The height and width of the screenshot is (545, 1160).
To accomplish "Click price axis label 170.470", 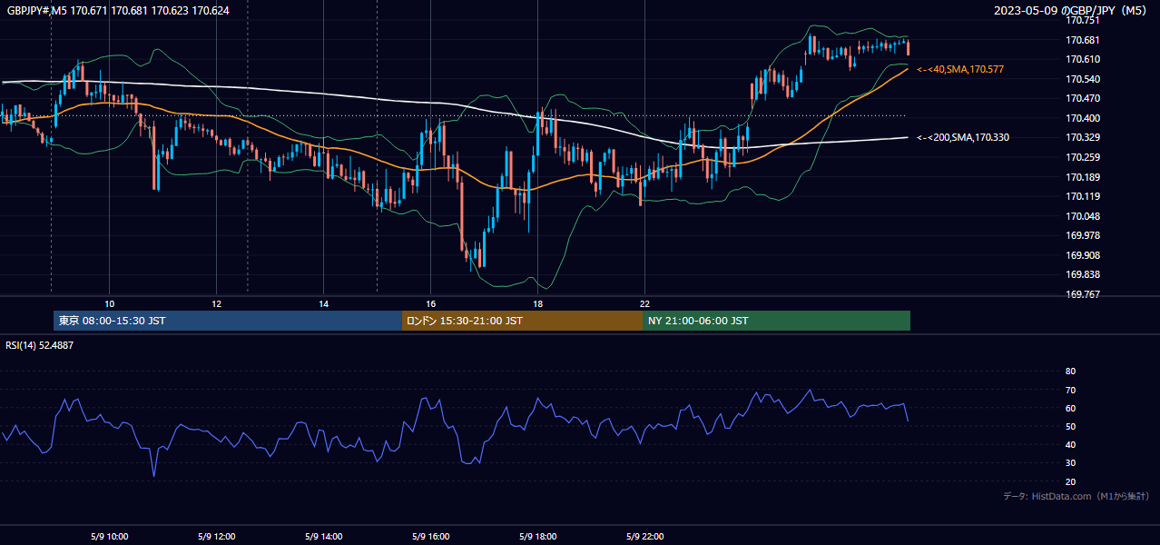I will 1082,98.
